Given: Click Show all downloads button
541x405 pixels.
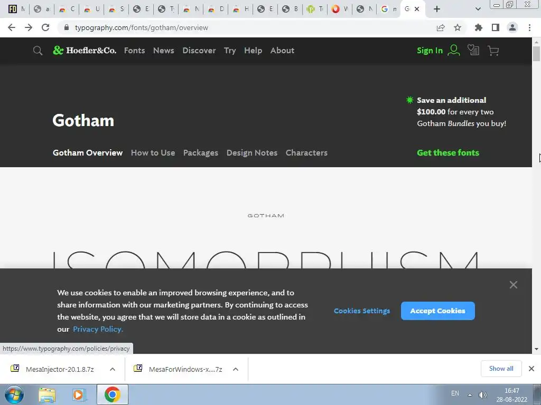Looking at the screenshot, I should [x=501, y=369].
